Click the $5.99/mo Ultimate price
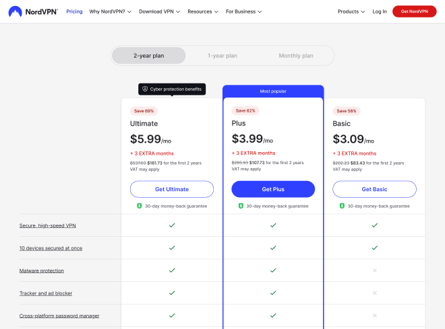 (x=150, y=139)
